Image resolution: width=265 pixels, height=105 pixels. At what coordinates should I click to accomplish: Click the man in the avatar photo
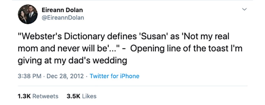[32, 14]
